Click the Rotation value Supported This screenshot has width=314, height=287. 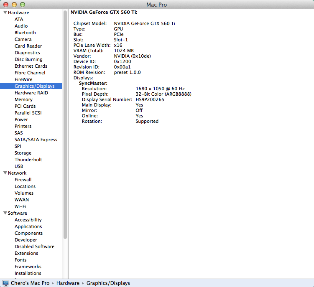pyautogui.click(x=147, y=121)
